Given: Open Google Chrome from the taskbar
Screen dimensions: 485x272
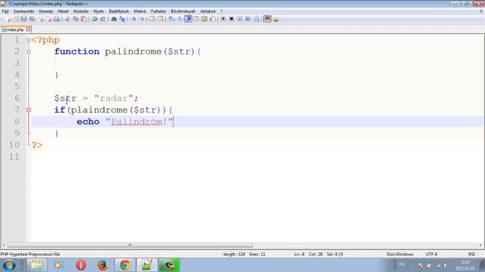Looking at the screenshot, I should (x=125, y=265).
